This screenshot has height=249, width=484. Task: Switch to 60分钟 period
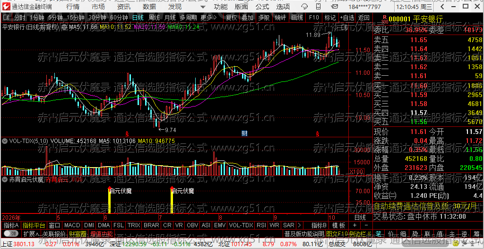[x=119, y=18]
